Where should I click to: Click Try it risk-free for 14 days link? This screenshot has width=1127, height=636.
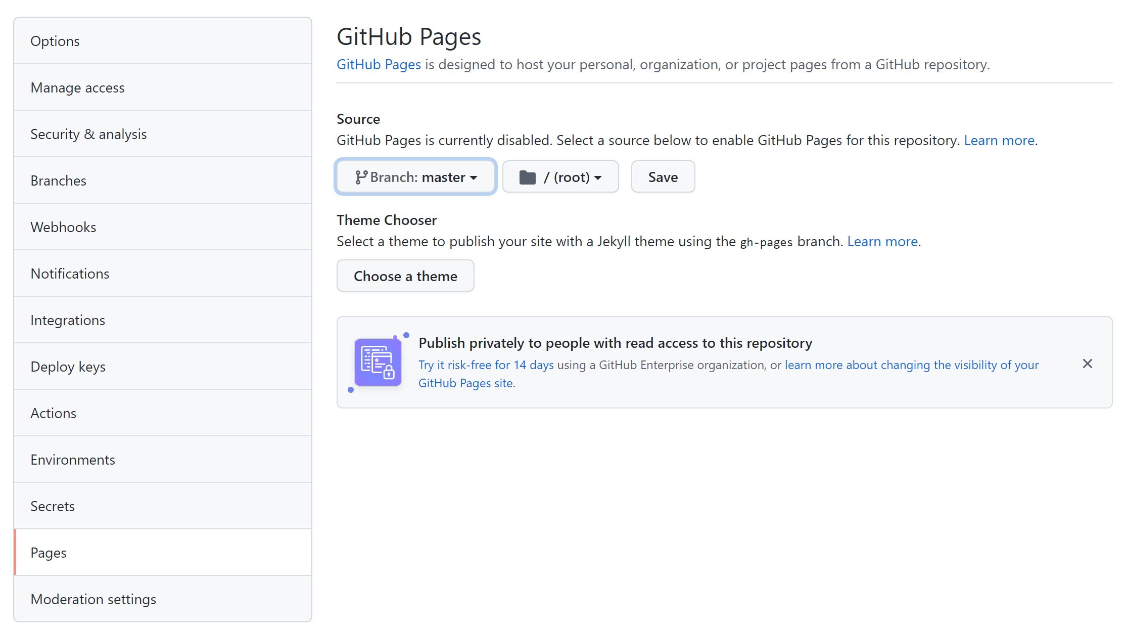486,365
